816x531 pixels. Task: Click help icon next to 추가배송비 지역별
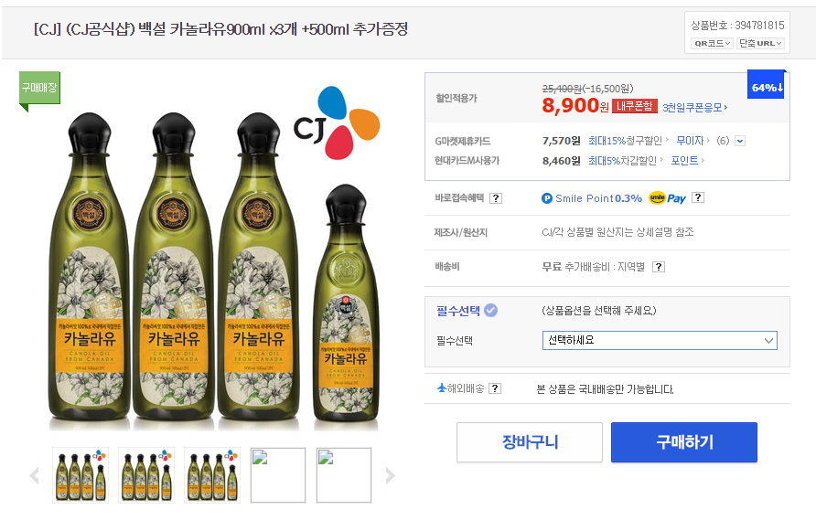[659, 267]
